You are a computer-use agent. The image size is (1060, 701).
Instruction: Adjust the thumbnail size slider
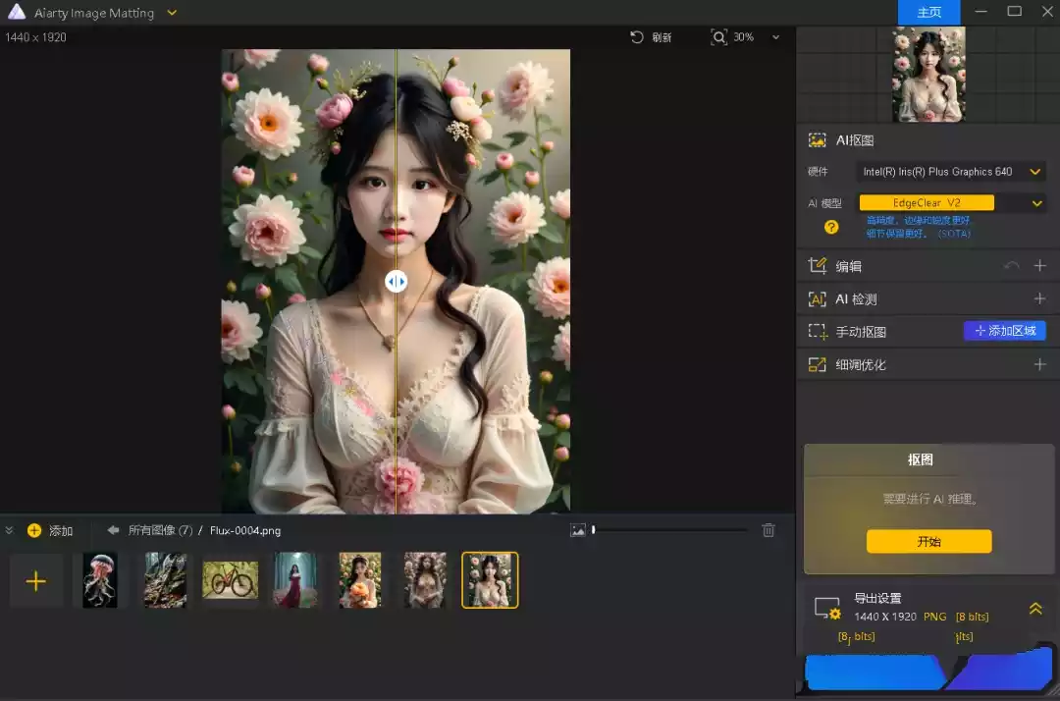pyautogui.click(x=594, y=530)
